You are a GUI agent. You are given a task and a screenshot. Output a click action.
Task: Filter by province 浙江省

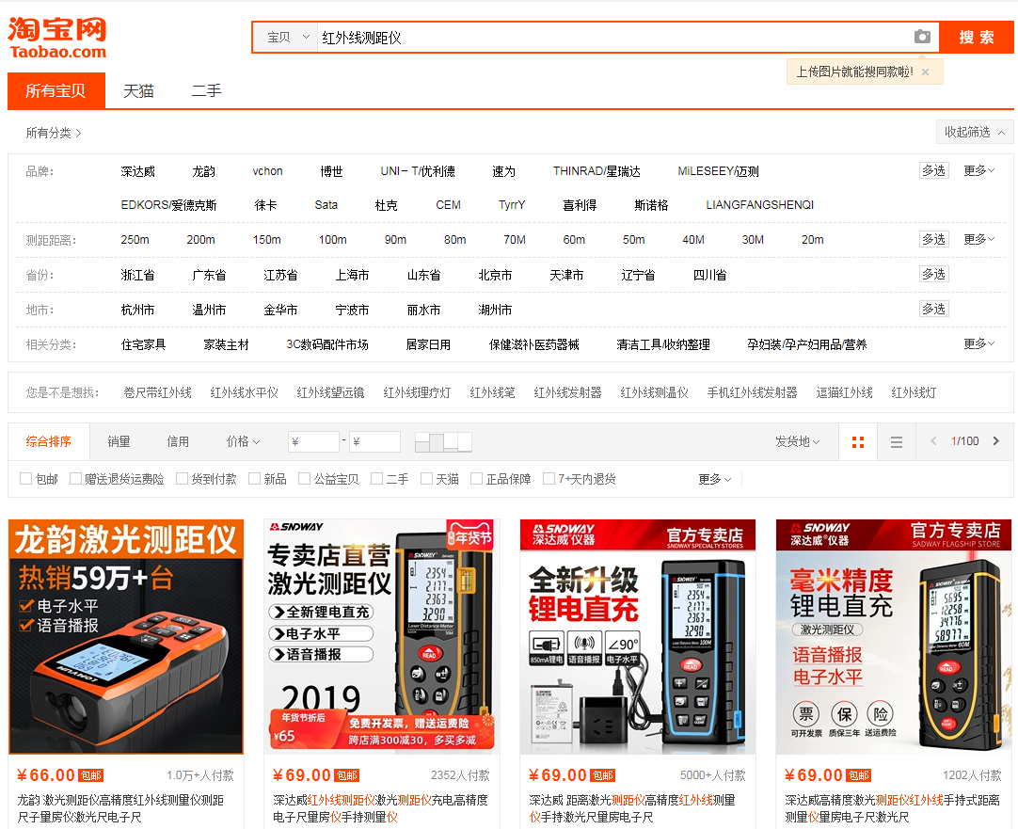coord(137,275)
